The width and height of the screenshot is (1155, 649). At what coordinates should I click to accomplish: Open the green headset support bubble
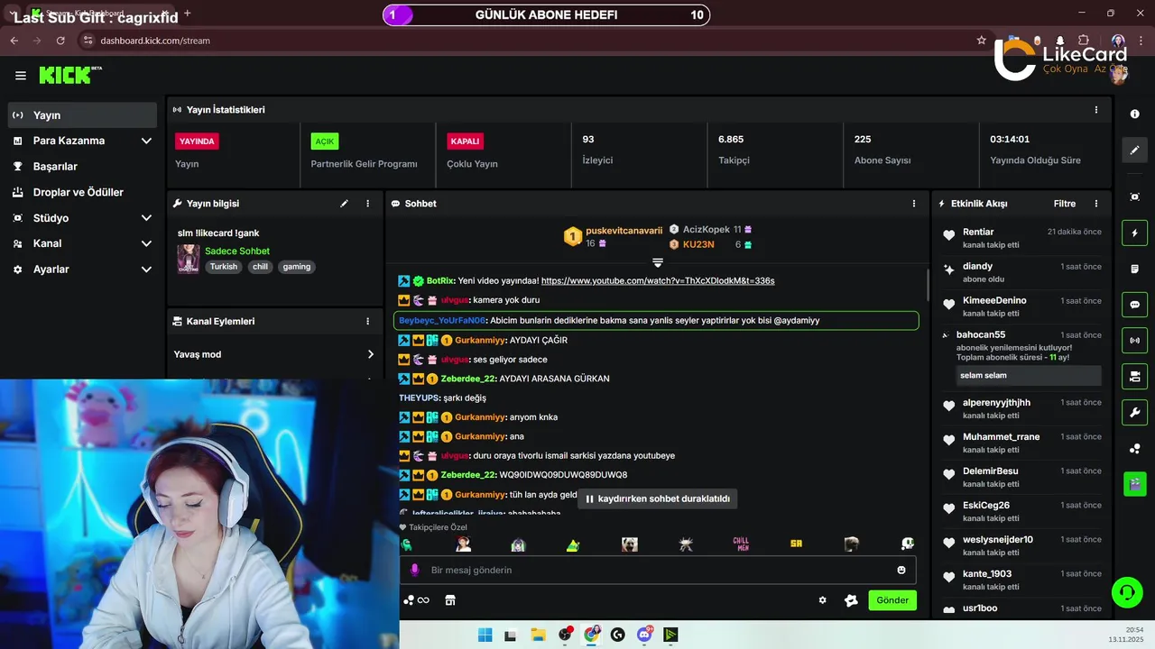coord(1126,592)
